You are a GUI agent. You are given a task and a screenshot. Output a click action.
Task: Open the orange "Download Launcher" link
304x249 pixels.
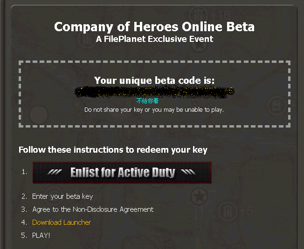(62, 222)
